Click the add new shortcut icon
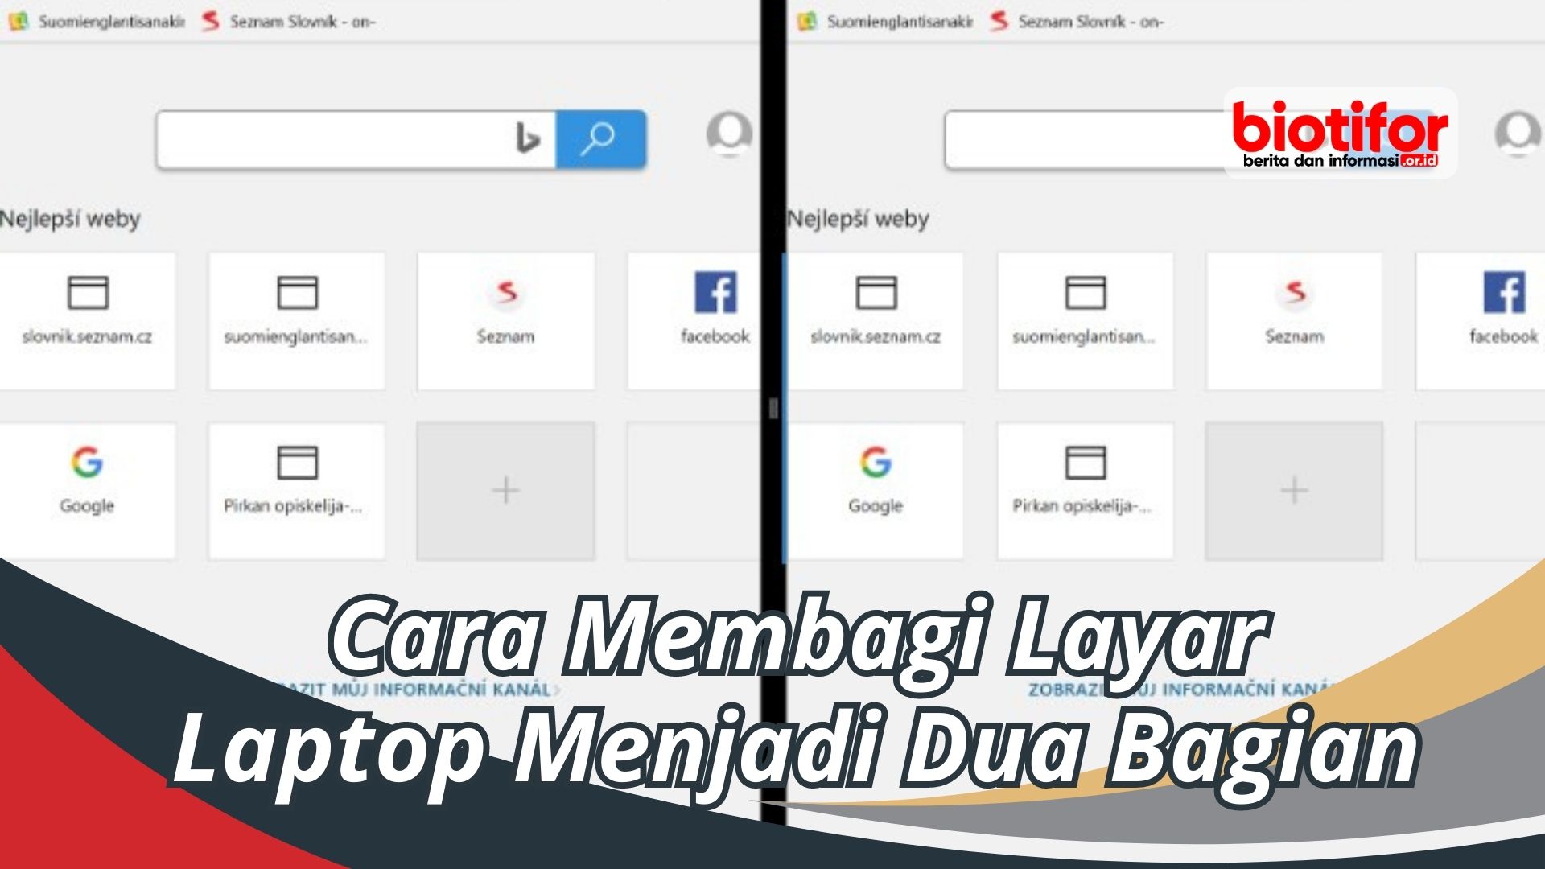 tap(506, 490)
